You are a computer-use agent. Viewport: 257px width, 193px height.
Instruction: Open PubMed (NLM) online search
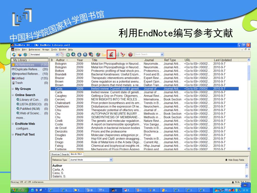tap(32, 109)
